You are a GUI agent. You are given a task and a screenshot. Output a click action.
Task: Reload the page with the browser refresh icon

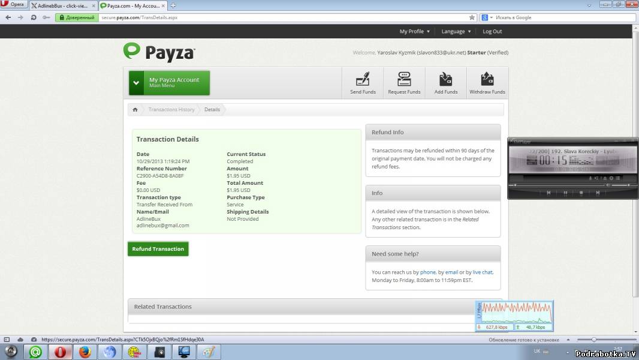click(34, 17)
